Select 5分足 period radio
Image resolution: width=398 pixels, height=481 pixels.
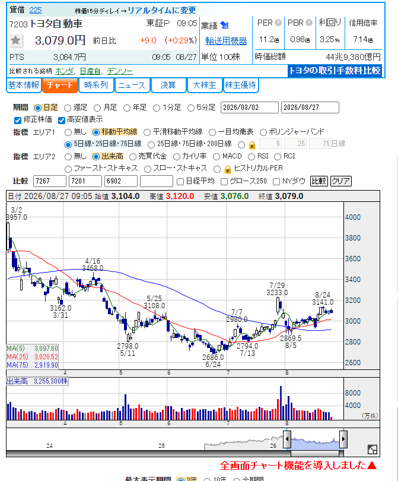[191, 108]
